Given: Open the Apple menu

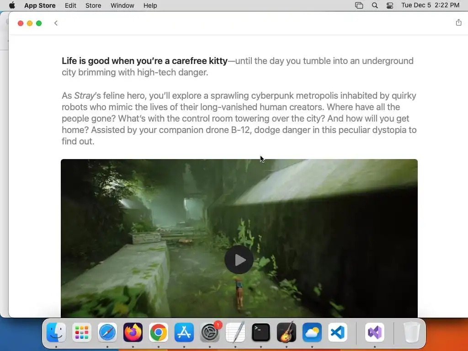Looking at the screenshot, I should (x=12, y=5).
